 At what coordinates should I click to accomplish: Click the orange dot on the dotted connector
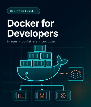tap(66, 73)
